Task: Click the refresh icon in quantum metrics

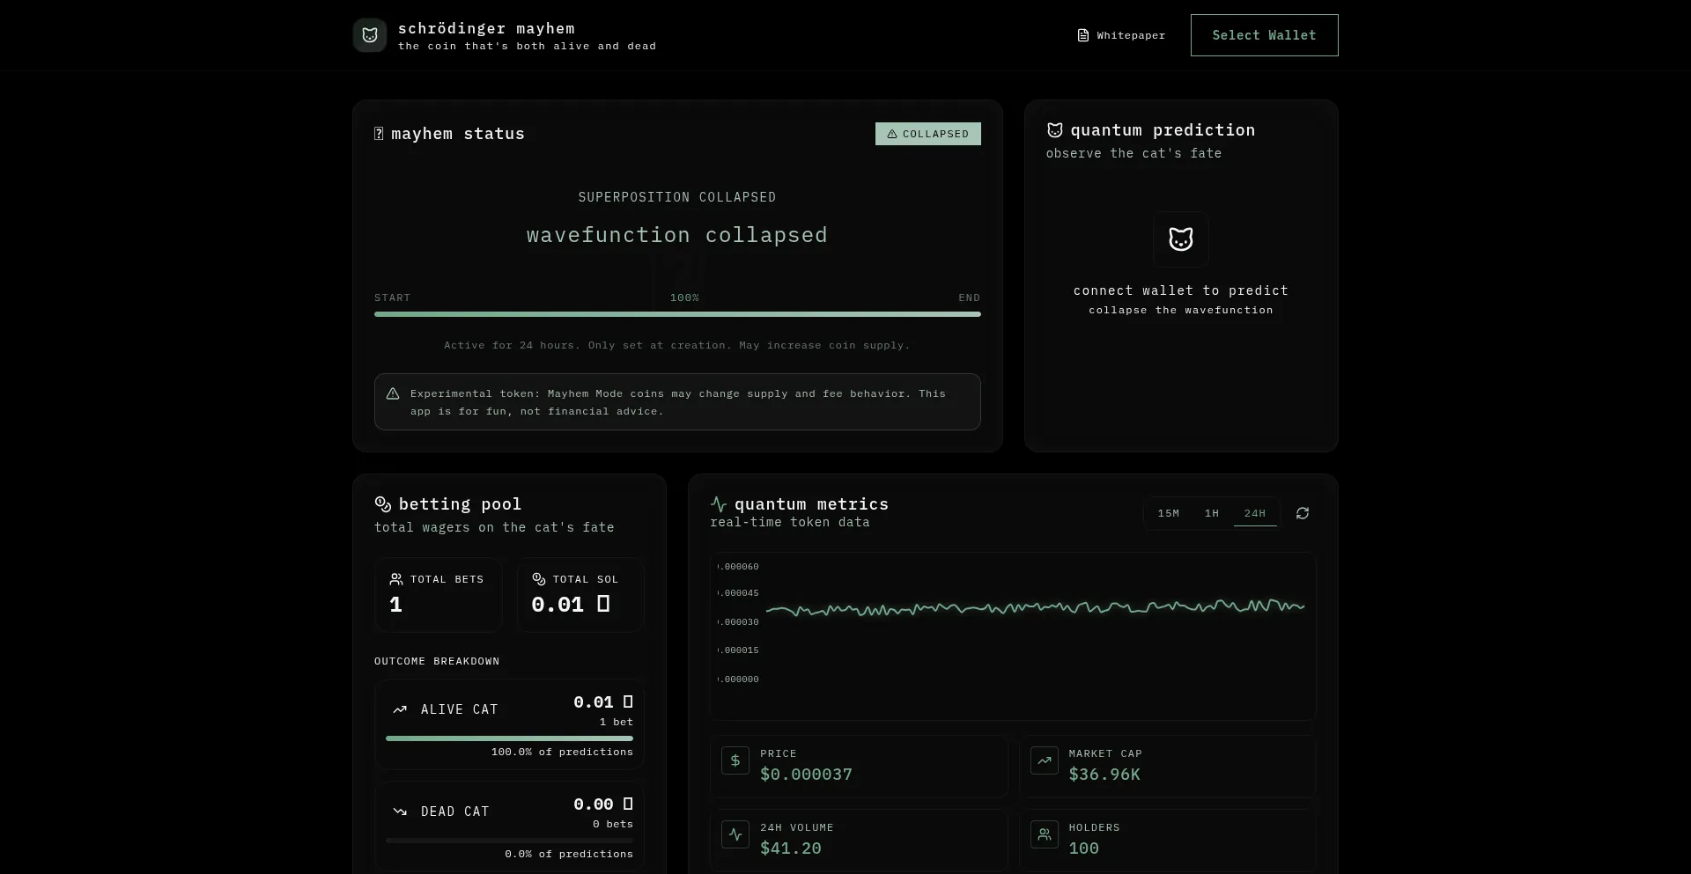Action: pyautogui.click(x=1303, y=513)
